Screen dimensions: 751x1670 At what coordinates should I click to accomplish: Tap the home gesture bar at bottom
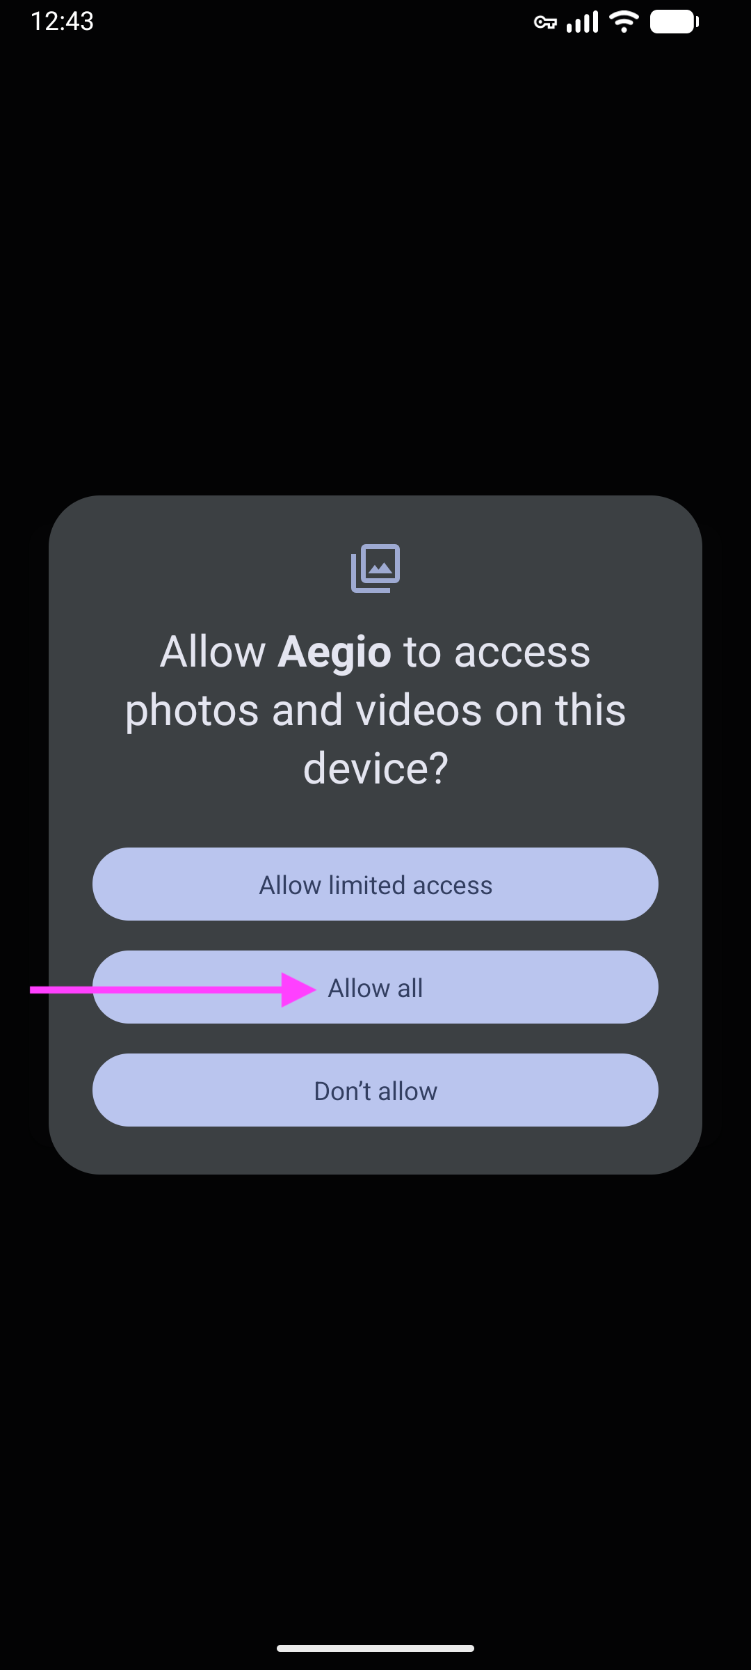click(x=375, y=1648)
